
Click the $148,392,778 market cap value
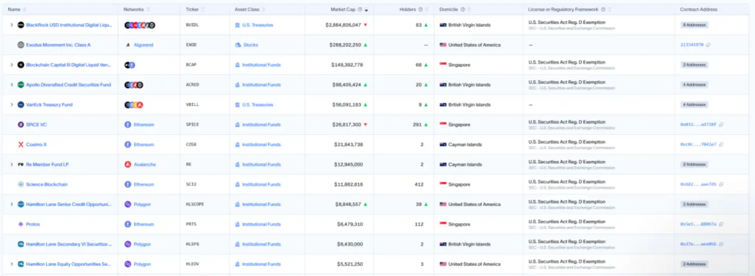[347, 65]
